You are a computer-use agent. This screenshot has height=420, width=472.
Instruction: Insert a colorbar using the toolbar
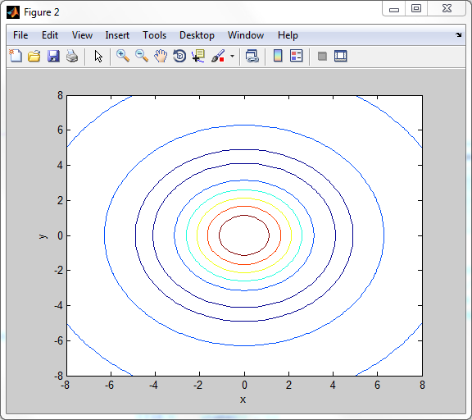click(x=278, y=56)
